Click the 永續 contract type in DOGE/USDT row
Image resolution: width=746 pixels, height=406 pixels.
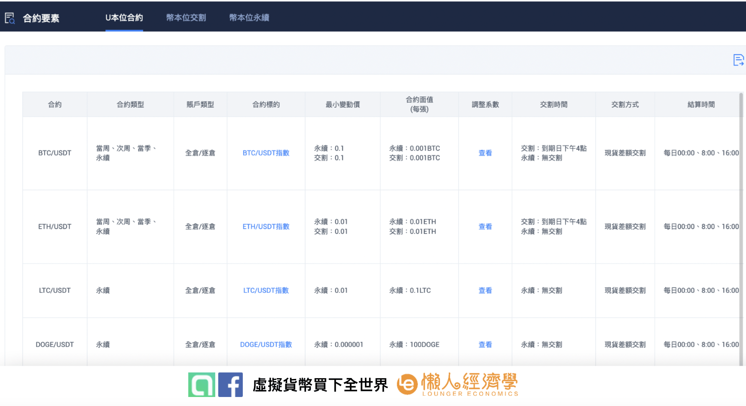pyautogui.click(x=103, y=345)
